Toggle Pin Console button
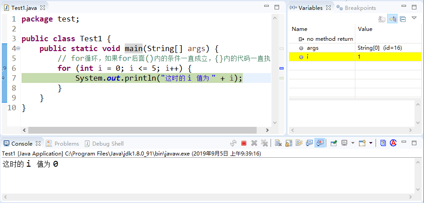This screenshot has height=203, width=424. 333,143
